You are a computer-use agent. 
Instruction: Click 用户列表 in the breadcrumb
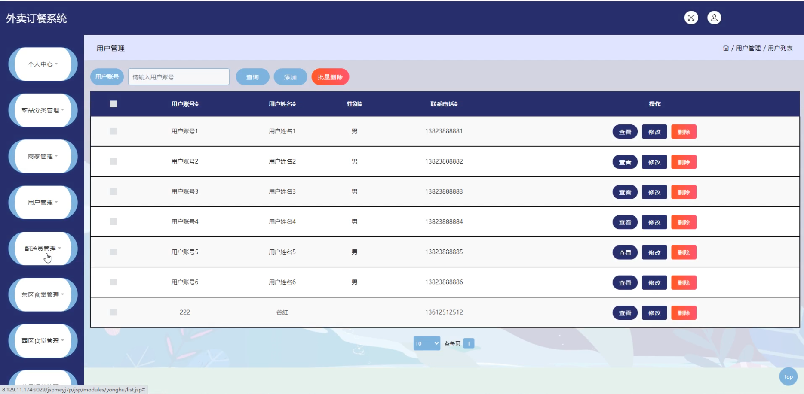(x=780, y=48)
